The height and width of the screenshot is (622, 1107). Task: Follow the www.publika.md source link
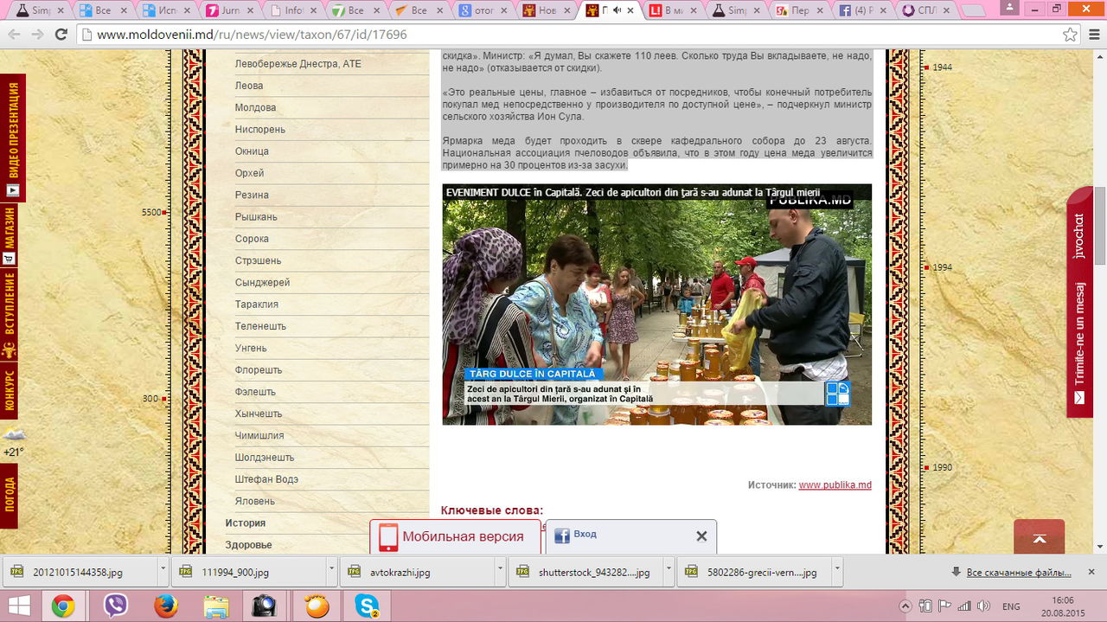click(835, 485)
